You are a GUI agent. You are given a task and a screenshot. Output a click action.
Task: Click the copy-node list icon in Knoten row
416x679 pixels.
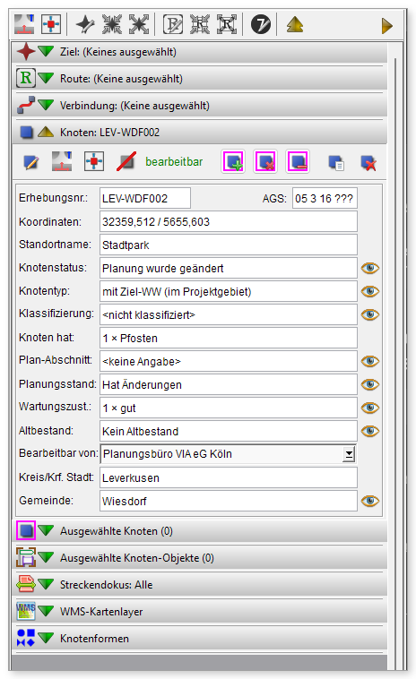[x=336, y=163]
